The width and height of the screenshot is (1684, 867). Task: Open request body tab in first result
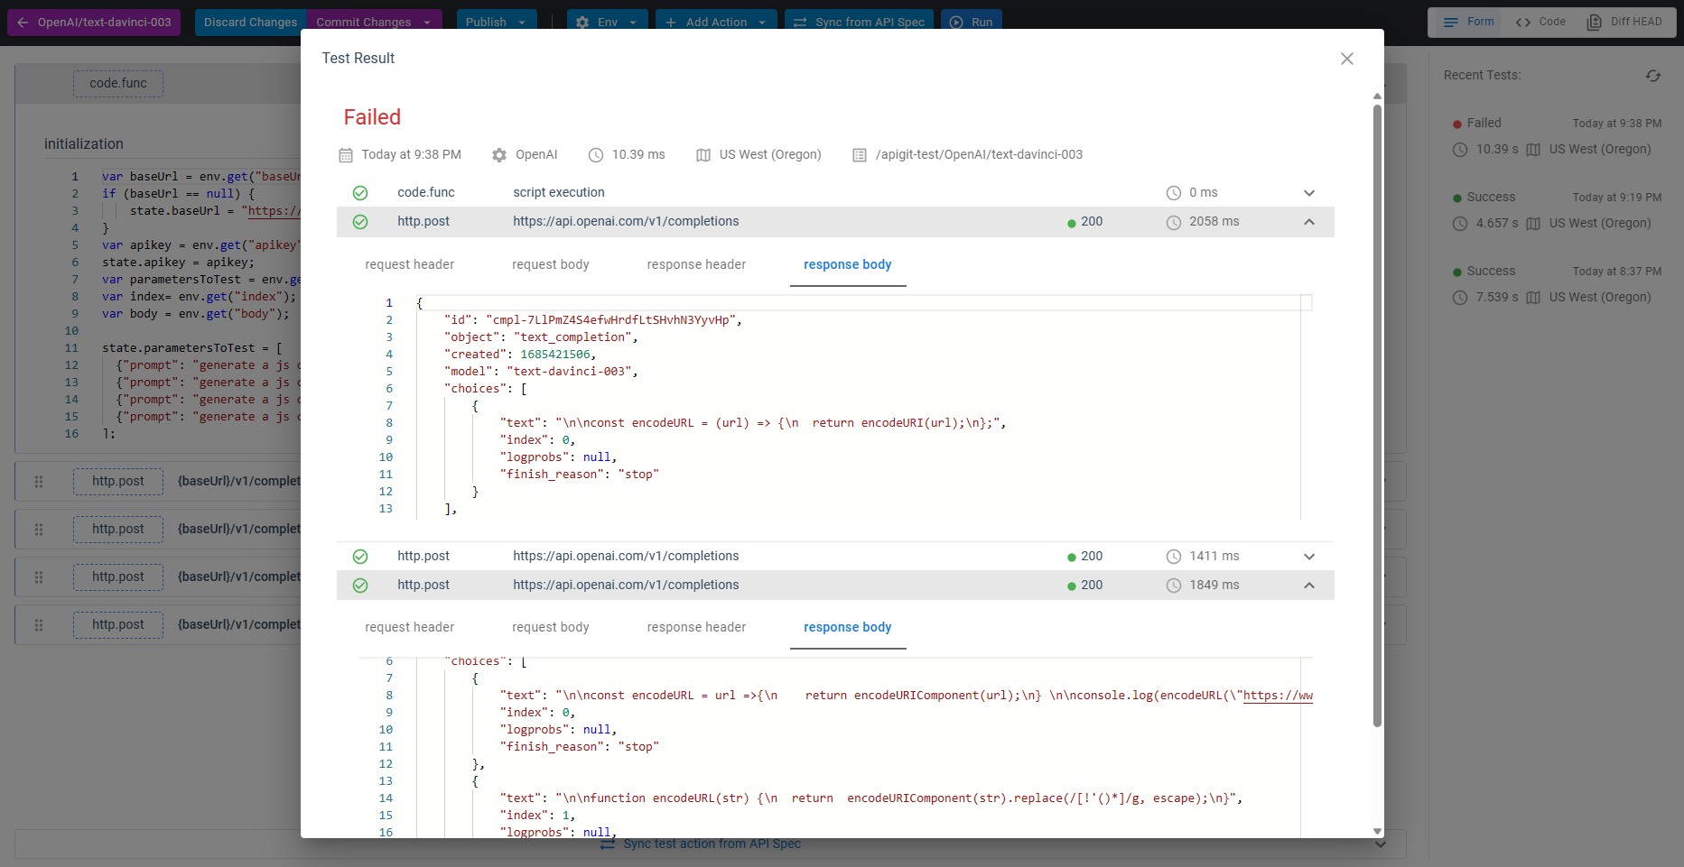(x=551, y=265)
